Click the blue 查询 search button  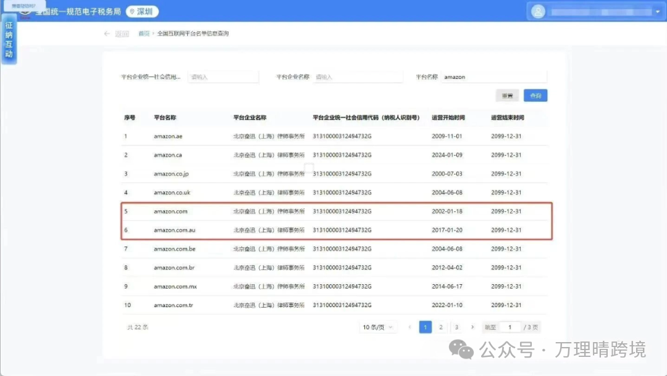(x=535, y=96)
